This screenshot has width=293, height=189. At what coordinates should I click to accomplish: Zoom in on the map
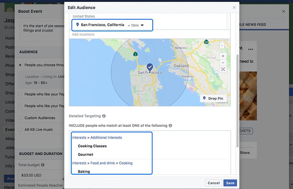coord(223,56)
